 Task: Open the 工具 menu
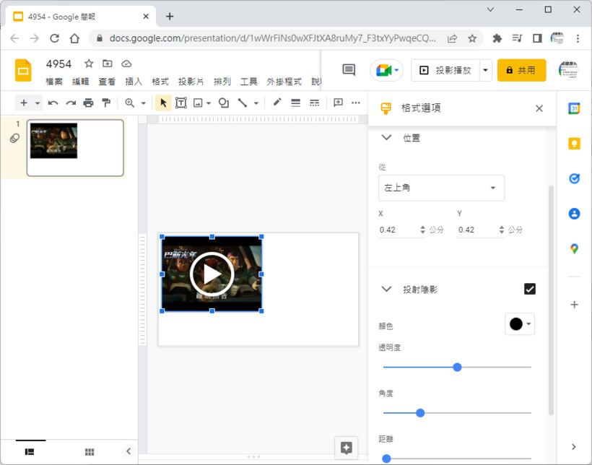(x=248, y=81)
